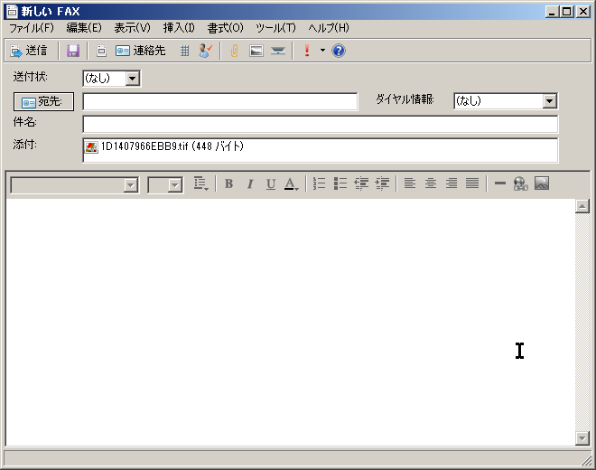This screenshot has width=596, height=470.
Task: Open ファイル(F) menu
Action: click(32, 28)
